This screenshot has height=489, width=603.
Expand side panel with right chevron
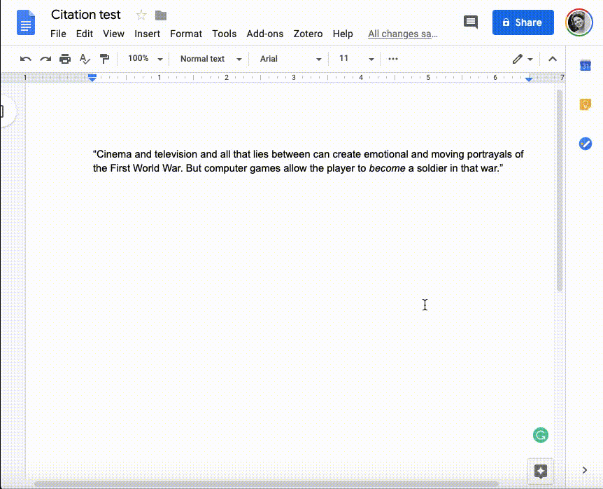(x=585, y=470)
